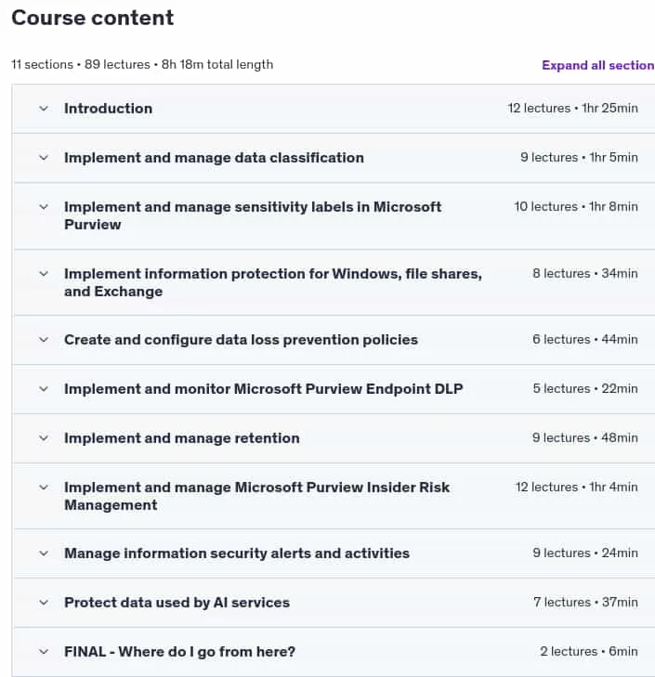Toggle chevron for Implement and manage retention
The width and height of the screenshot is (655, 677).
[44, 438]
